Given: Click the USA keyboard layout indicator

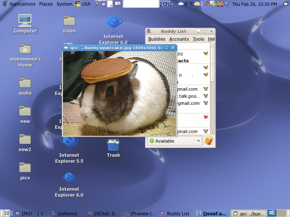Looking at the screenshot, I should (x=86, y=4).
